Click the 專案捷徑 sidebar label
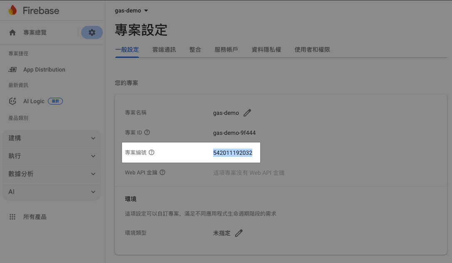Screen dimensions: 452x263 18,54
